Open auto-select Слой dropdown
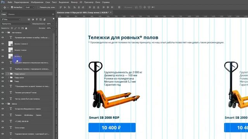Viewport: 248px width, 139px height. point(30,7)
